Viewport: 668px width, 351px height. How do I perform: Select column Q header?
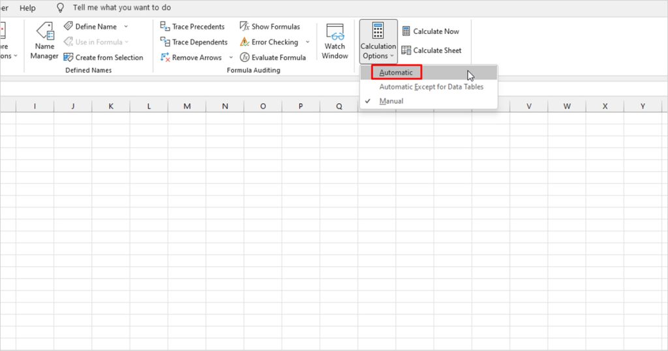click(x=339, y=106)
